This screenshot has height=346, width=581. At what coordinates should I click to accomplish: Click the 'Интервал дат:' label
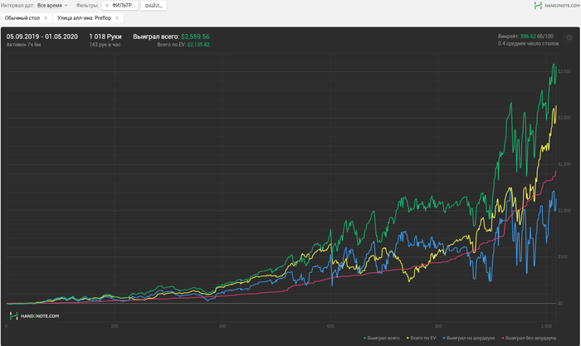17,6
